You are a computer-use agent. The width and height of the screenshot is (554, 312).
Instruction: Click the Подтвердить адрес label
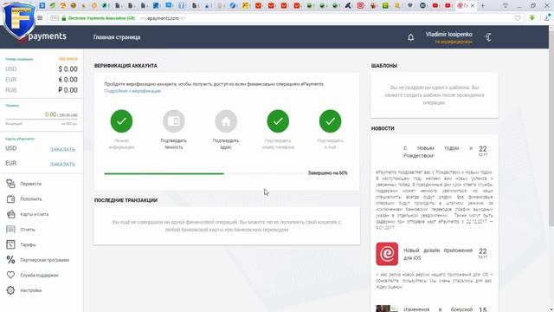click(x=226, y=144)
